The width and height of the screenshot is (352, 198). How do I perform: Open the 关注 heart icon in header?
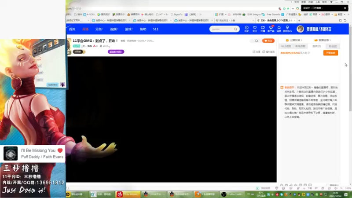[x=255, y=29]
